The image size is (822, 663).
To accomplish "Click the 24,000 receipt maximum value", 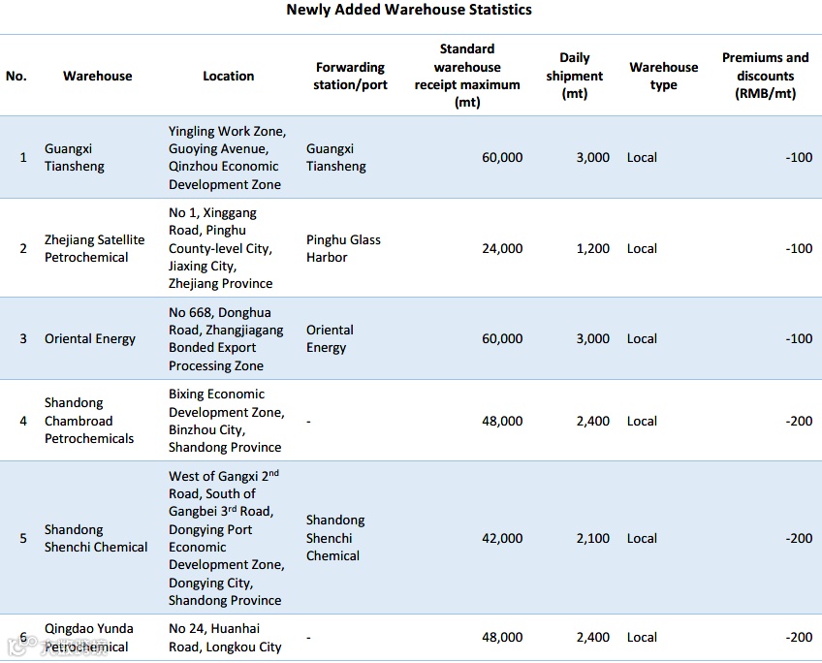I will (502, 248).
